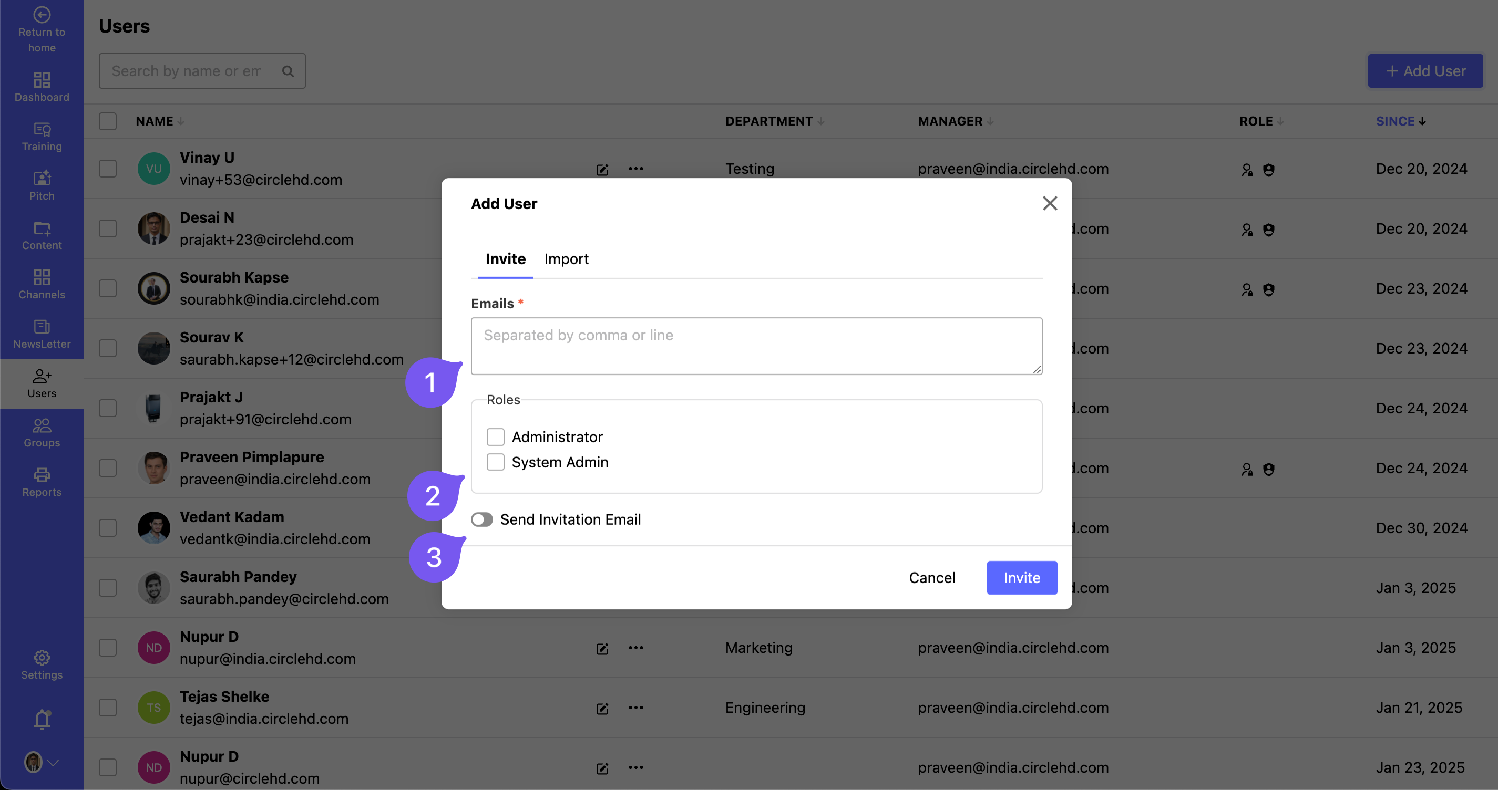
Task: Click the person role icon for Vinay U
Action: tap(1247, 169)
